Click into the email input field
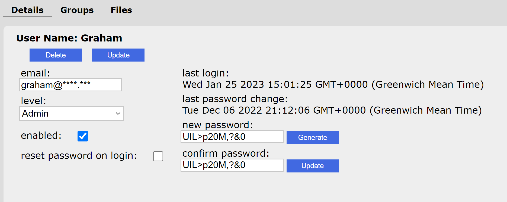Screen dimensions: 507x202 click(70, 85)
